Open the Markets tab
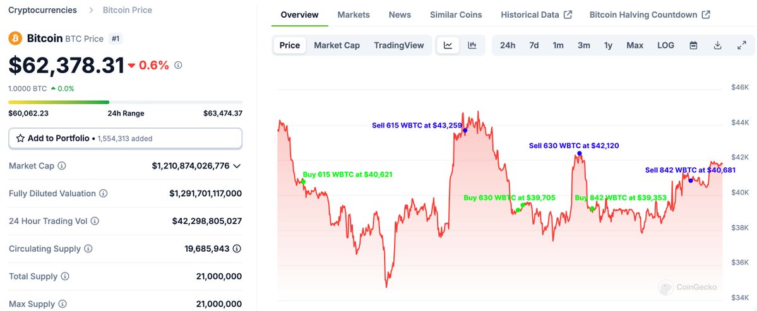The height and width of the screenshot is (311, 757). 354,15
